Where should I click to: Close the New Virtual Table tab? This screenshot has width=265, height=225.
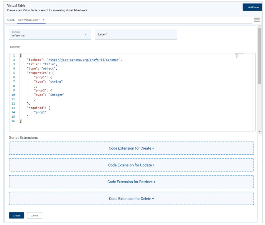coord(43,20)
